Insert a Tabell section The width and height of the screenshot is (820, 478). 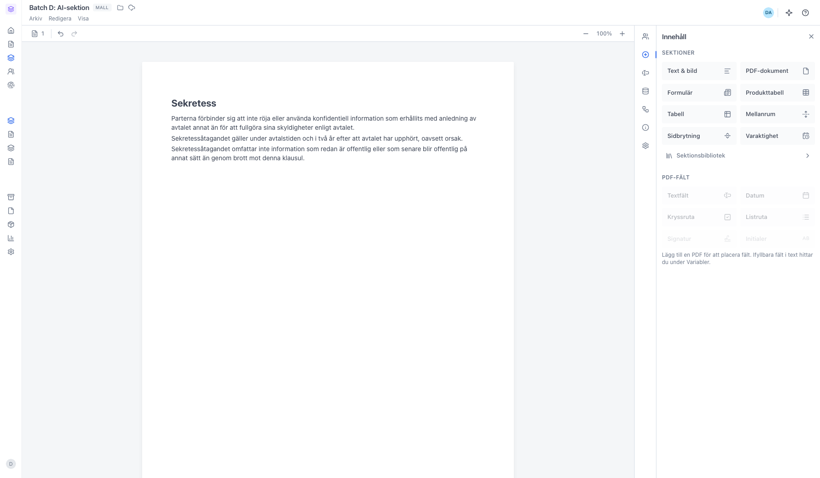[x=699, y=114]
